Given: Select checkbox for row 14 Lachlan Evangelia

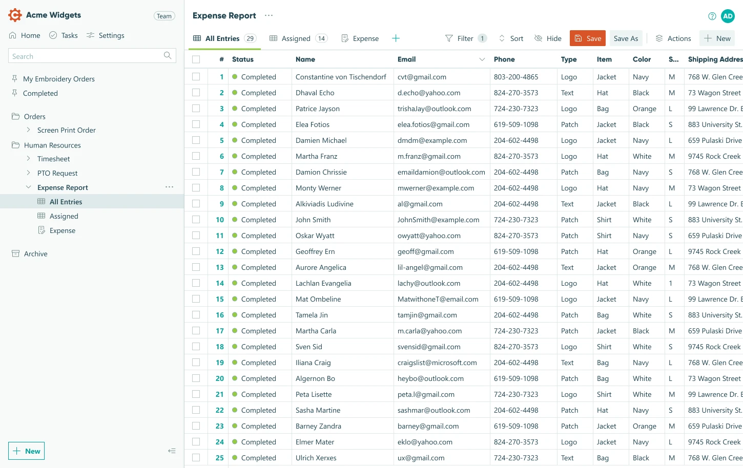Looking at the screenshot, I should tap(196, 283).
